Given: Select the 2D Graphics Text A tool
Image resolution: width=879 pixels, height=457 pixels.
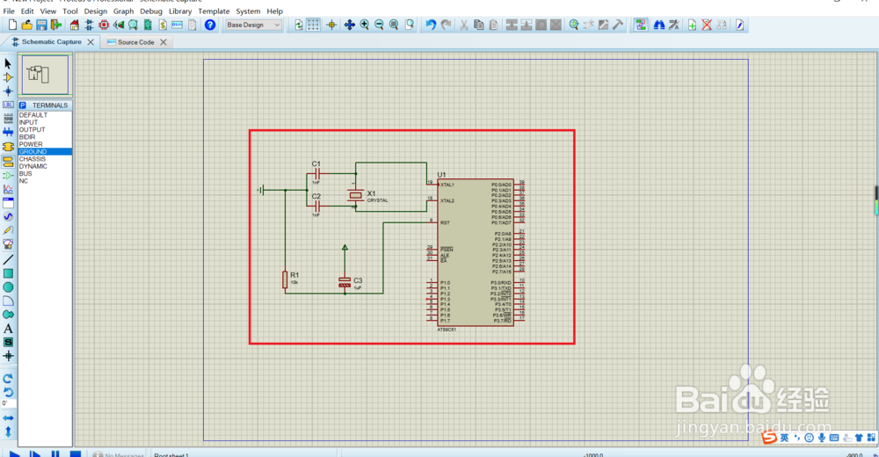Looking at the screenshot, I should 8,329.
